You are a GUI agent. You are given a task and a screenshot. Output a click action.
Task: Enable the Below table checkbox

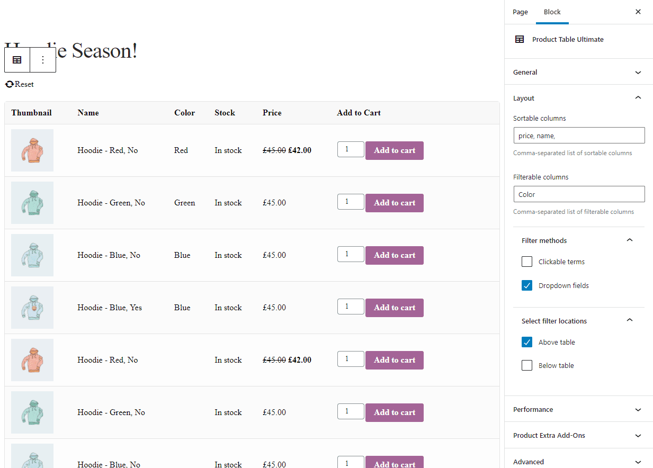(527, 365)
